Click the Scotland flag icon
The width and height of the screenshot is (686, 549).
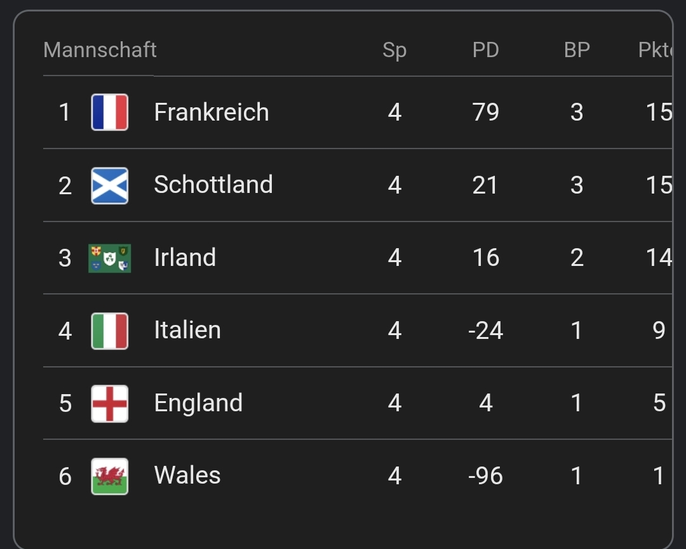(x=110, y=185)
